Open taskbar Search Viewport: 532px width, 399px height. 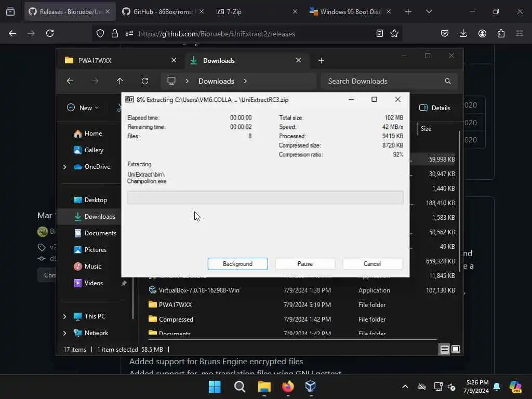click(240, 387)
